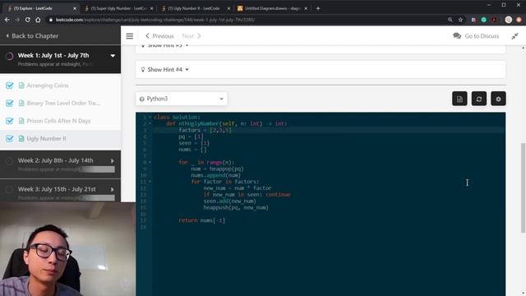Close the Super Ugly Number tab

pos(151,8)
